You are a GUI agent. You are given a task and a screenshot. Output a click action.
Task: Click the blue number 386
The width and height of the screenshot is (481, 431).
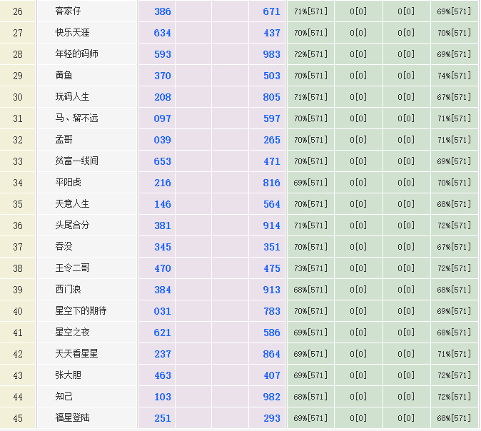pos(163,11)
